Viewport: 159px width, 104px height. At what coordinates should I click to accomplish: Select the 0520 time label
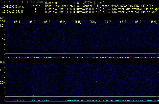153,22
